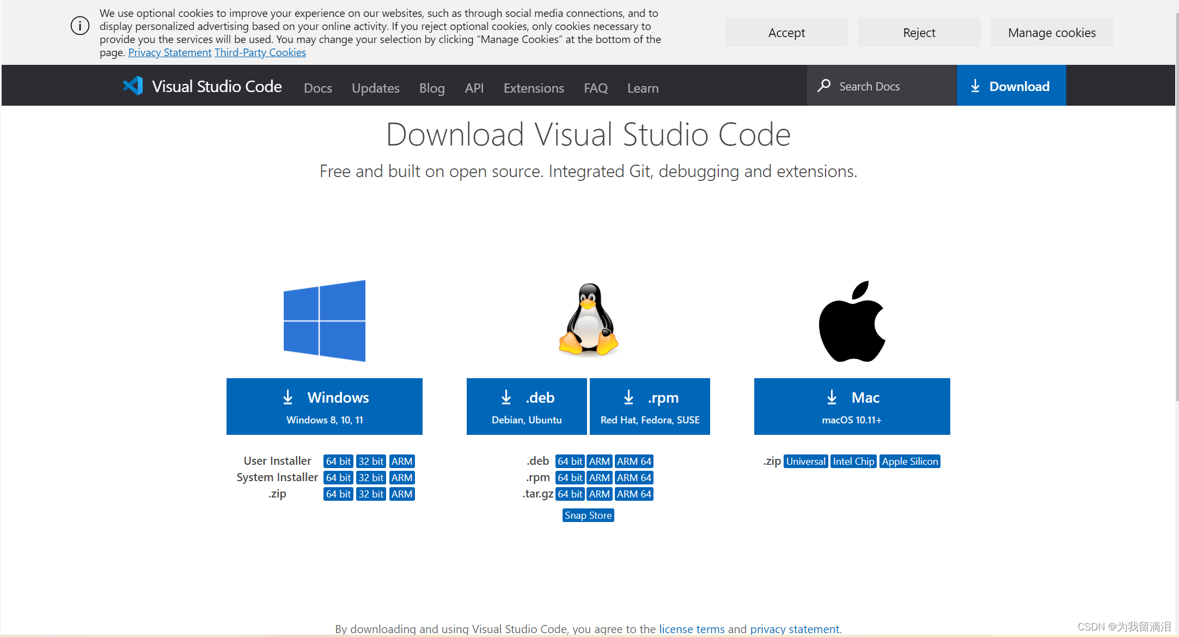Screen dimensions: 1179x637
Task: Select Linux .deb 64 bit
Action: click(x=570, y=461)
